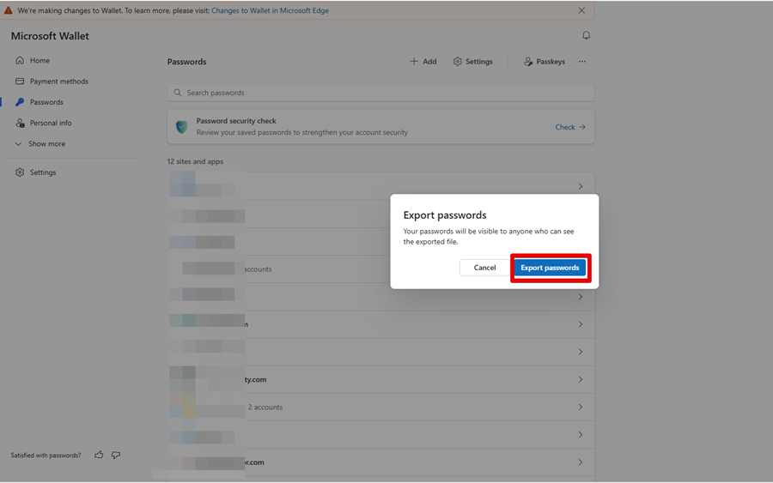Open Changes to Wallet in Microsoft Edge link
The height and width of the screenshot is (483, 773).
click(x=270, y=11)
